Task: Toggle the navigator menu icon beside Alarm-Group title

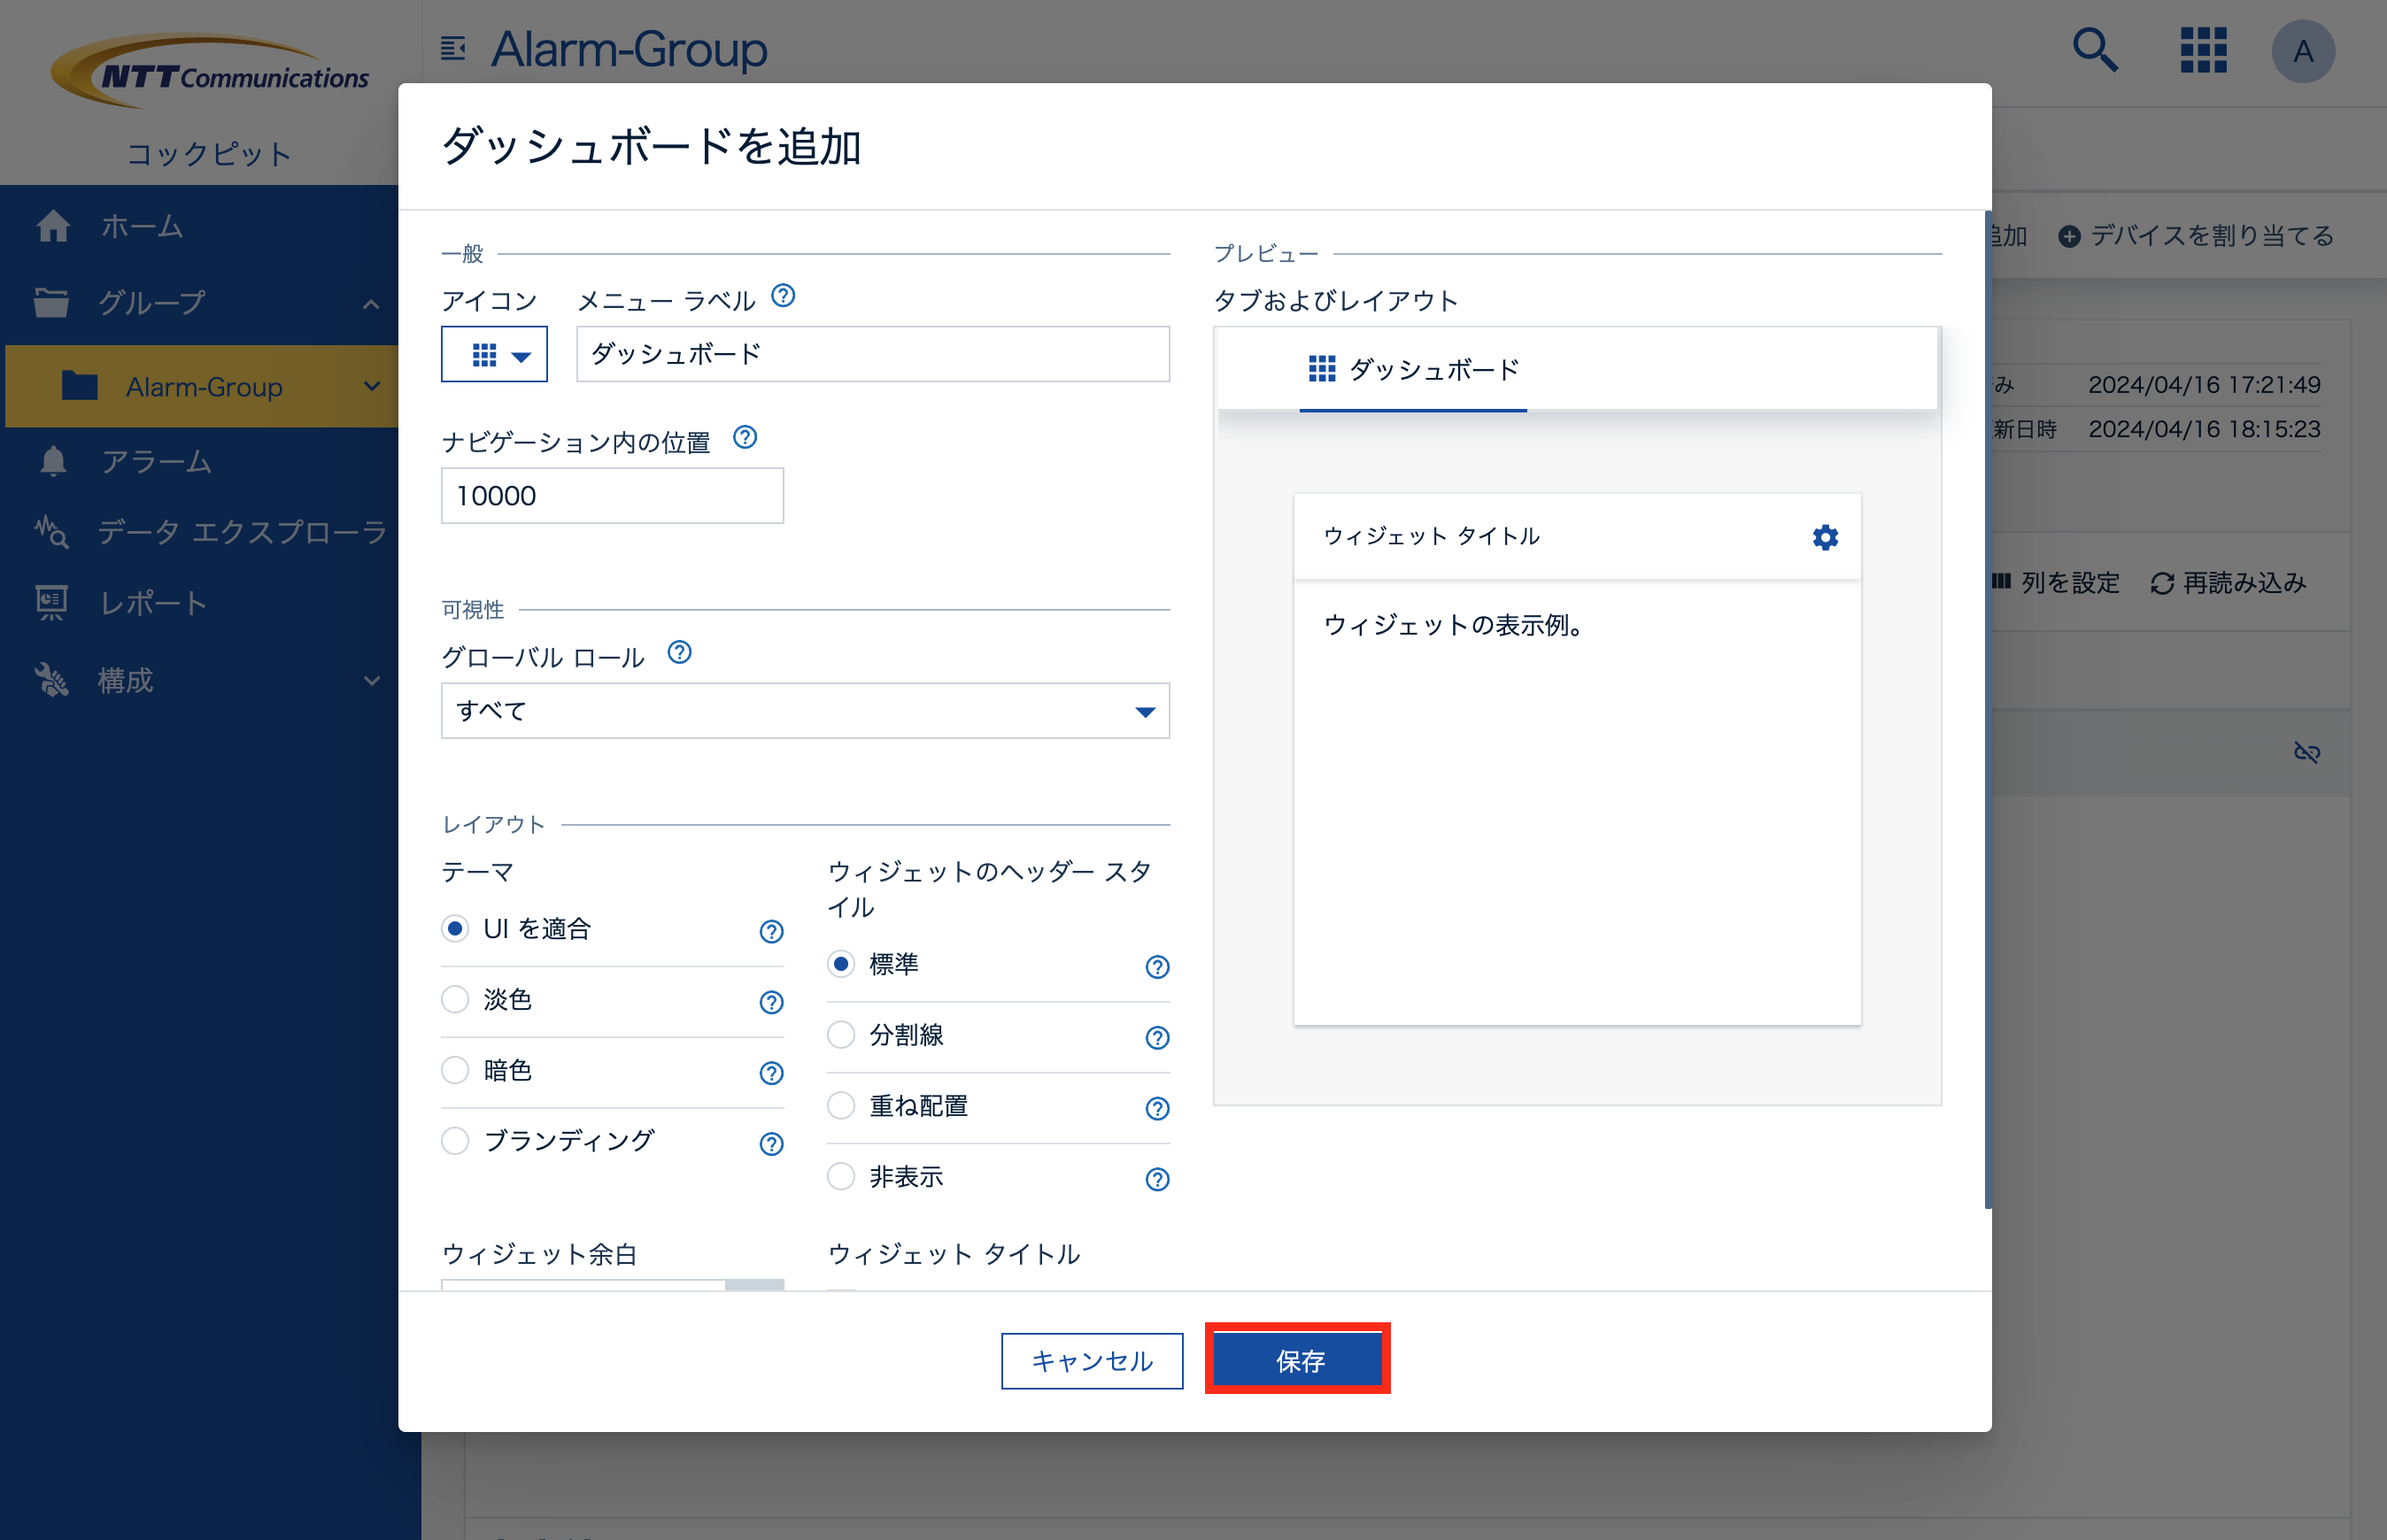Action: click(x=453, y=48)
